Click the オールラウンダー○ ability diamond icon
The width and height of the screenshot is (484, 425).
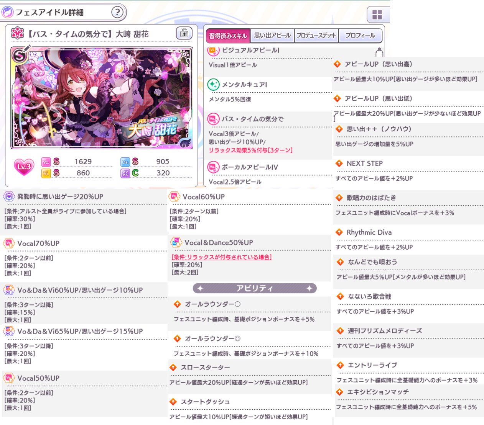point(177,304)
